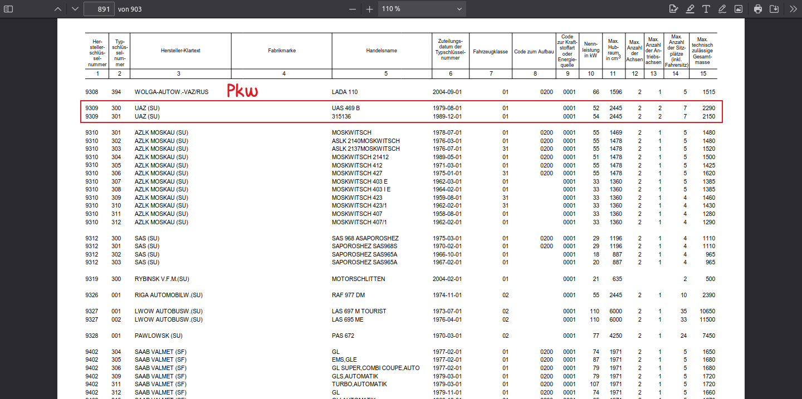Click the 'MOSKWITSCH 423/1' cell
802x399 pixels.
360,206
